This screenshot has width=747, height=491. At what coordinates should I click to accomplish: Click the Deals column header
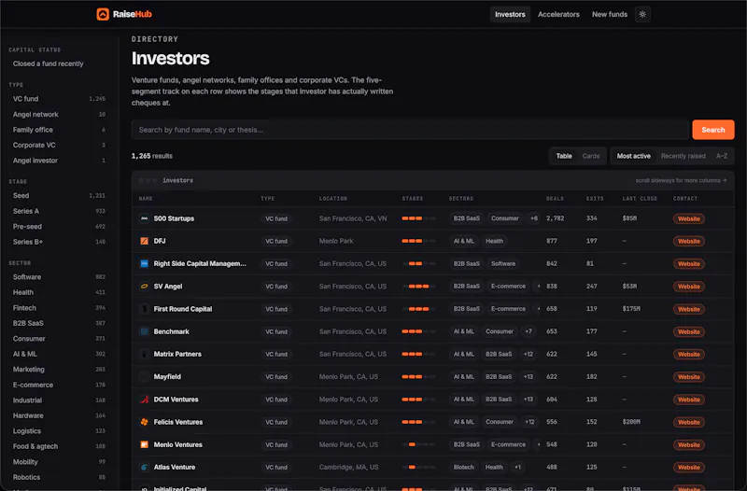click(555, 199)
